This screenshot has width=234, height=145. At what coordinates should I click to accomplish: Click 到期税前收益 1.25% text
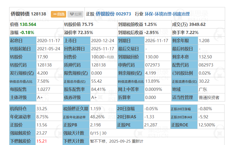tap(137, 24)
